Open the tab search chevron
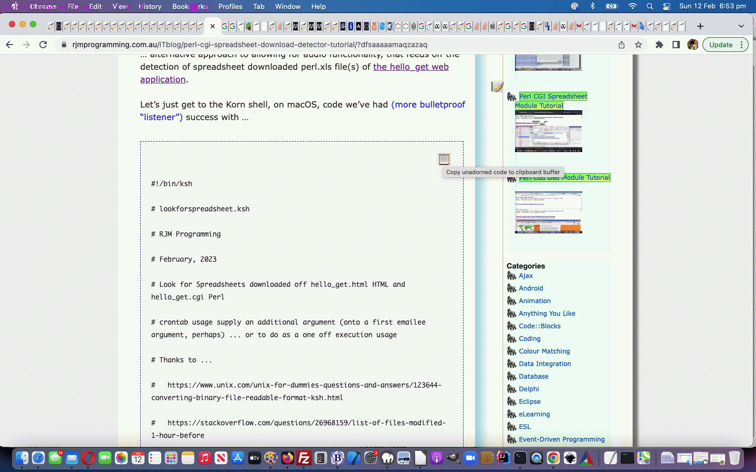Image resolution: width=756 pixels, height=472 pixels. [741, 26]
